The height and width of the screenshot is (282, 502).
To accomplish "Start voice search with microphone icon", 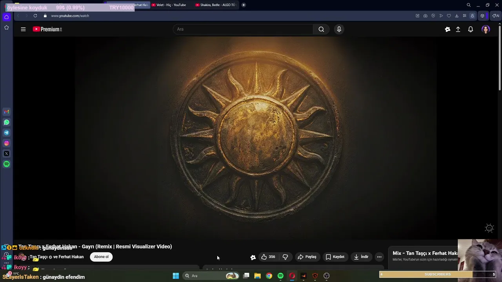I will coord(339,29).
